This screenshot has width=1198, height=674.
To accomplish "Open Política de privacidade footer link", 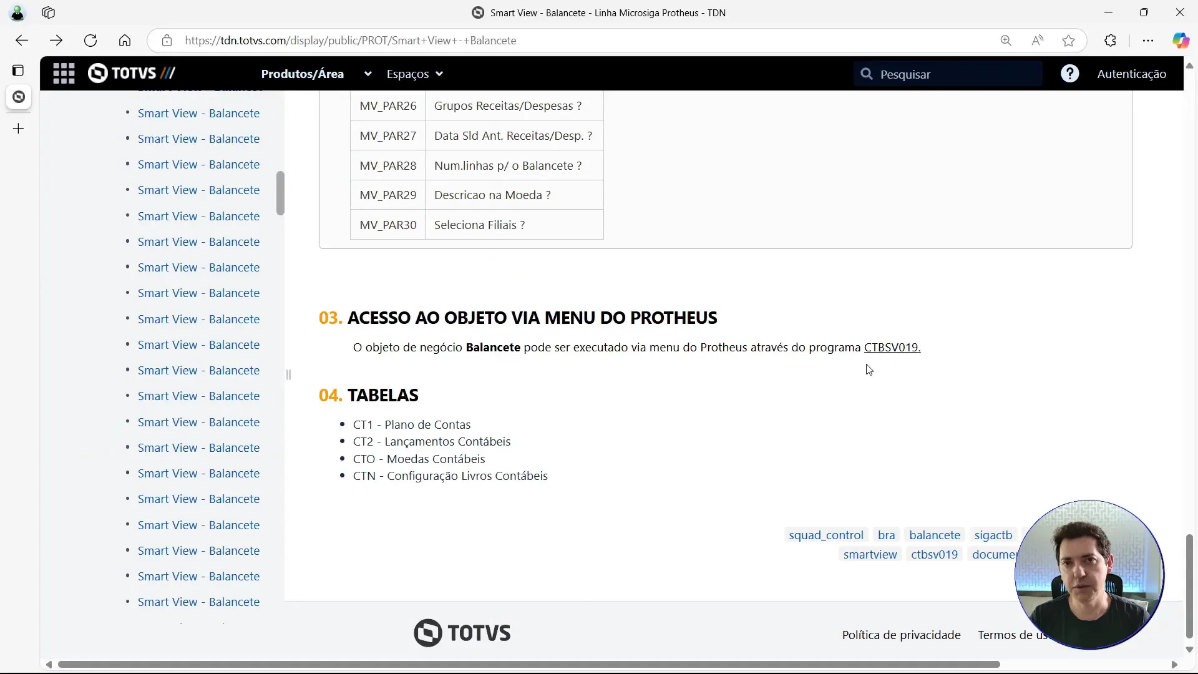I will [902, 635].
